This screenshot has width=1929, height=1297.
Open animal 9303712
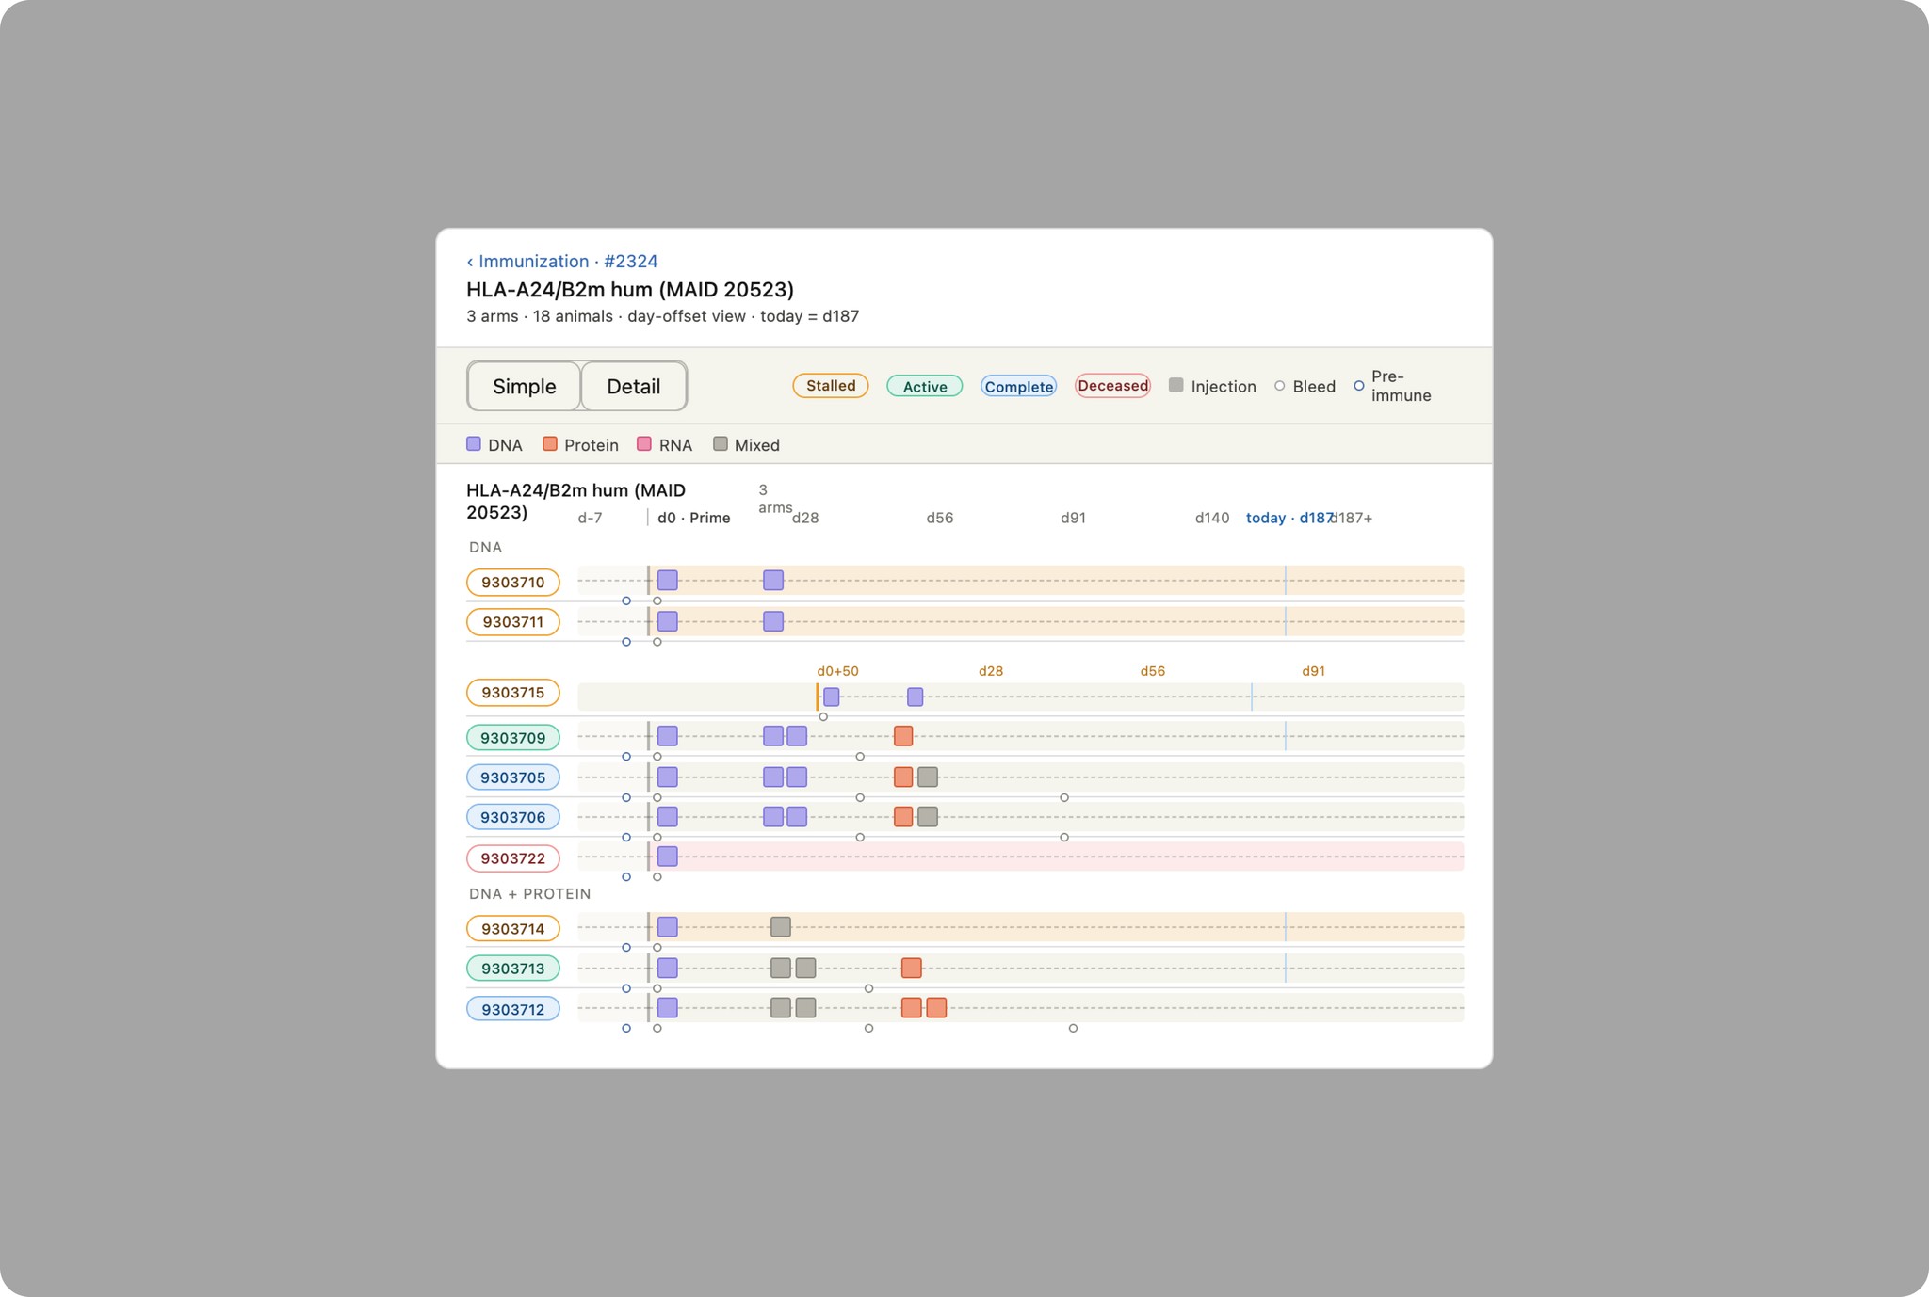tap(512, 1010)
